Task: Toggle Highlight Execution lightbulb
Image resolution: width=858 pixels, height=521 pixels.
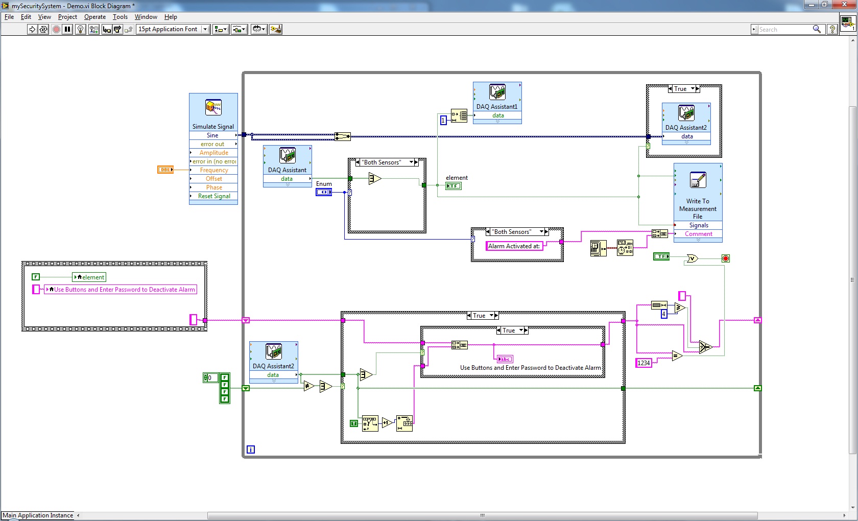Action: (80, 29)
